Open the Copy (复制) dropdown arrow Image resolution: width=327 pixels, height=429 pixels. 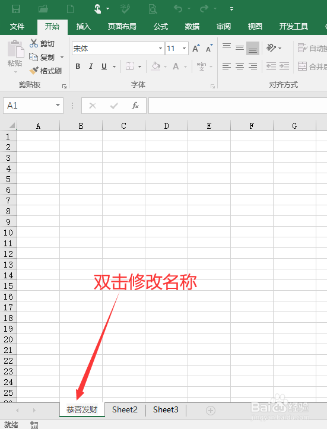click(62, 57)
